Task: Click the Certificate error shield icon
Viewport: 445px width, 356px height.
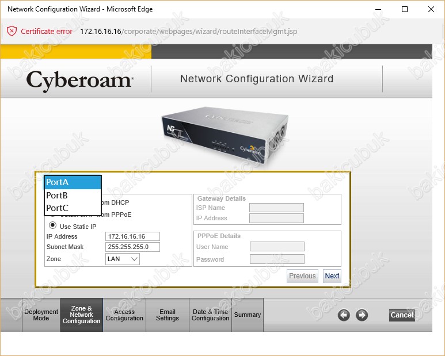Action: (12, 31)
